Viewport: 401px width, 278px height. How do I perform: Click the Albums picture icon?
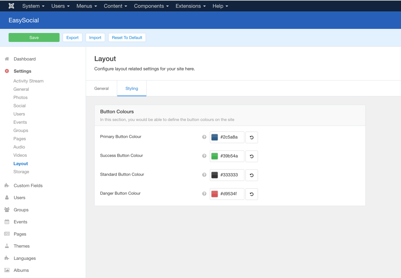(x=7, y=270)
